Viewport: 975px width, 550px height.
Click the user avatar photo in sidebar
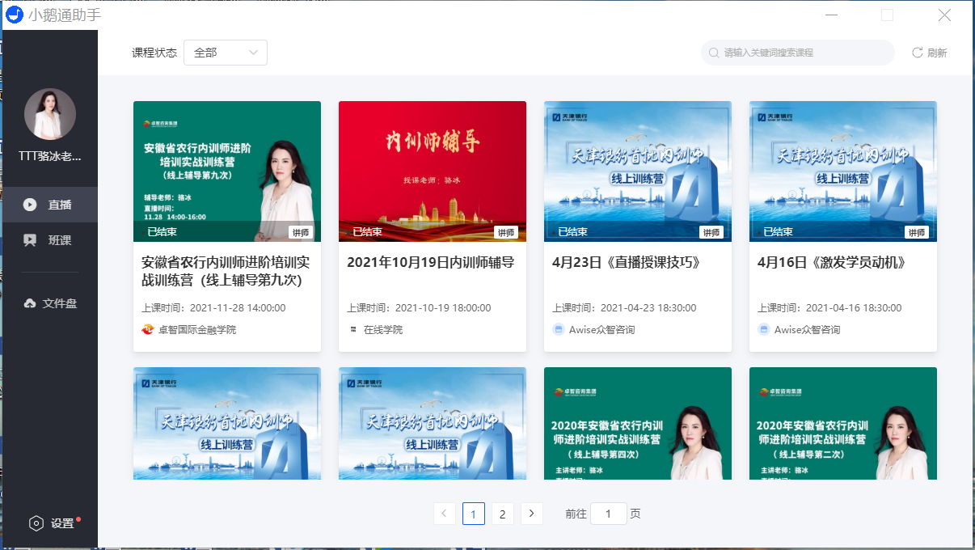click(x=50, y=114)
